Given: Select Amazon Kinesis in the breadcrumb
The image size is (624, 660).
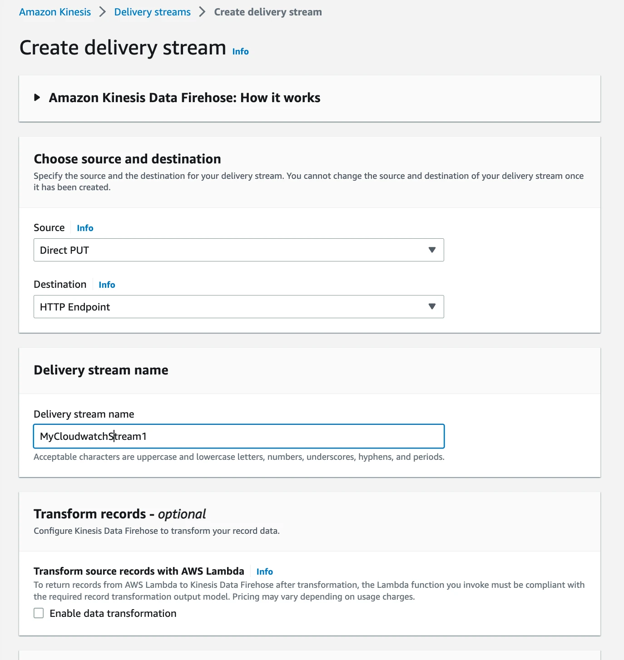Looking at the screenshot, I should pos(54,12).
